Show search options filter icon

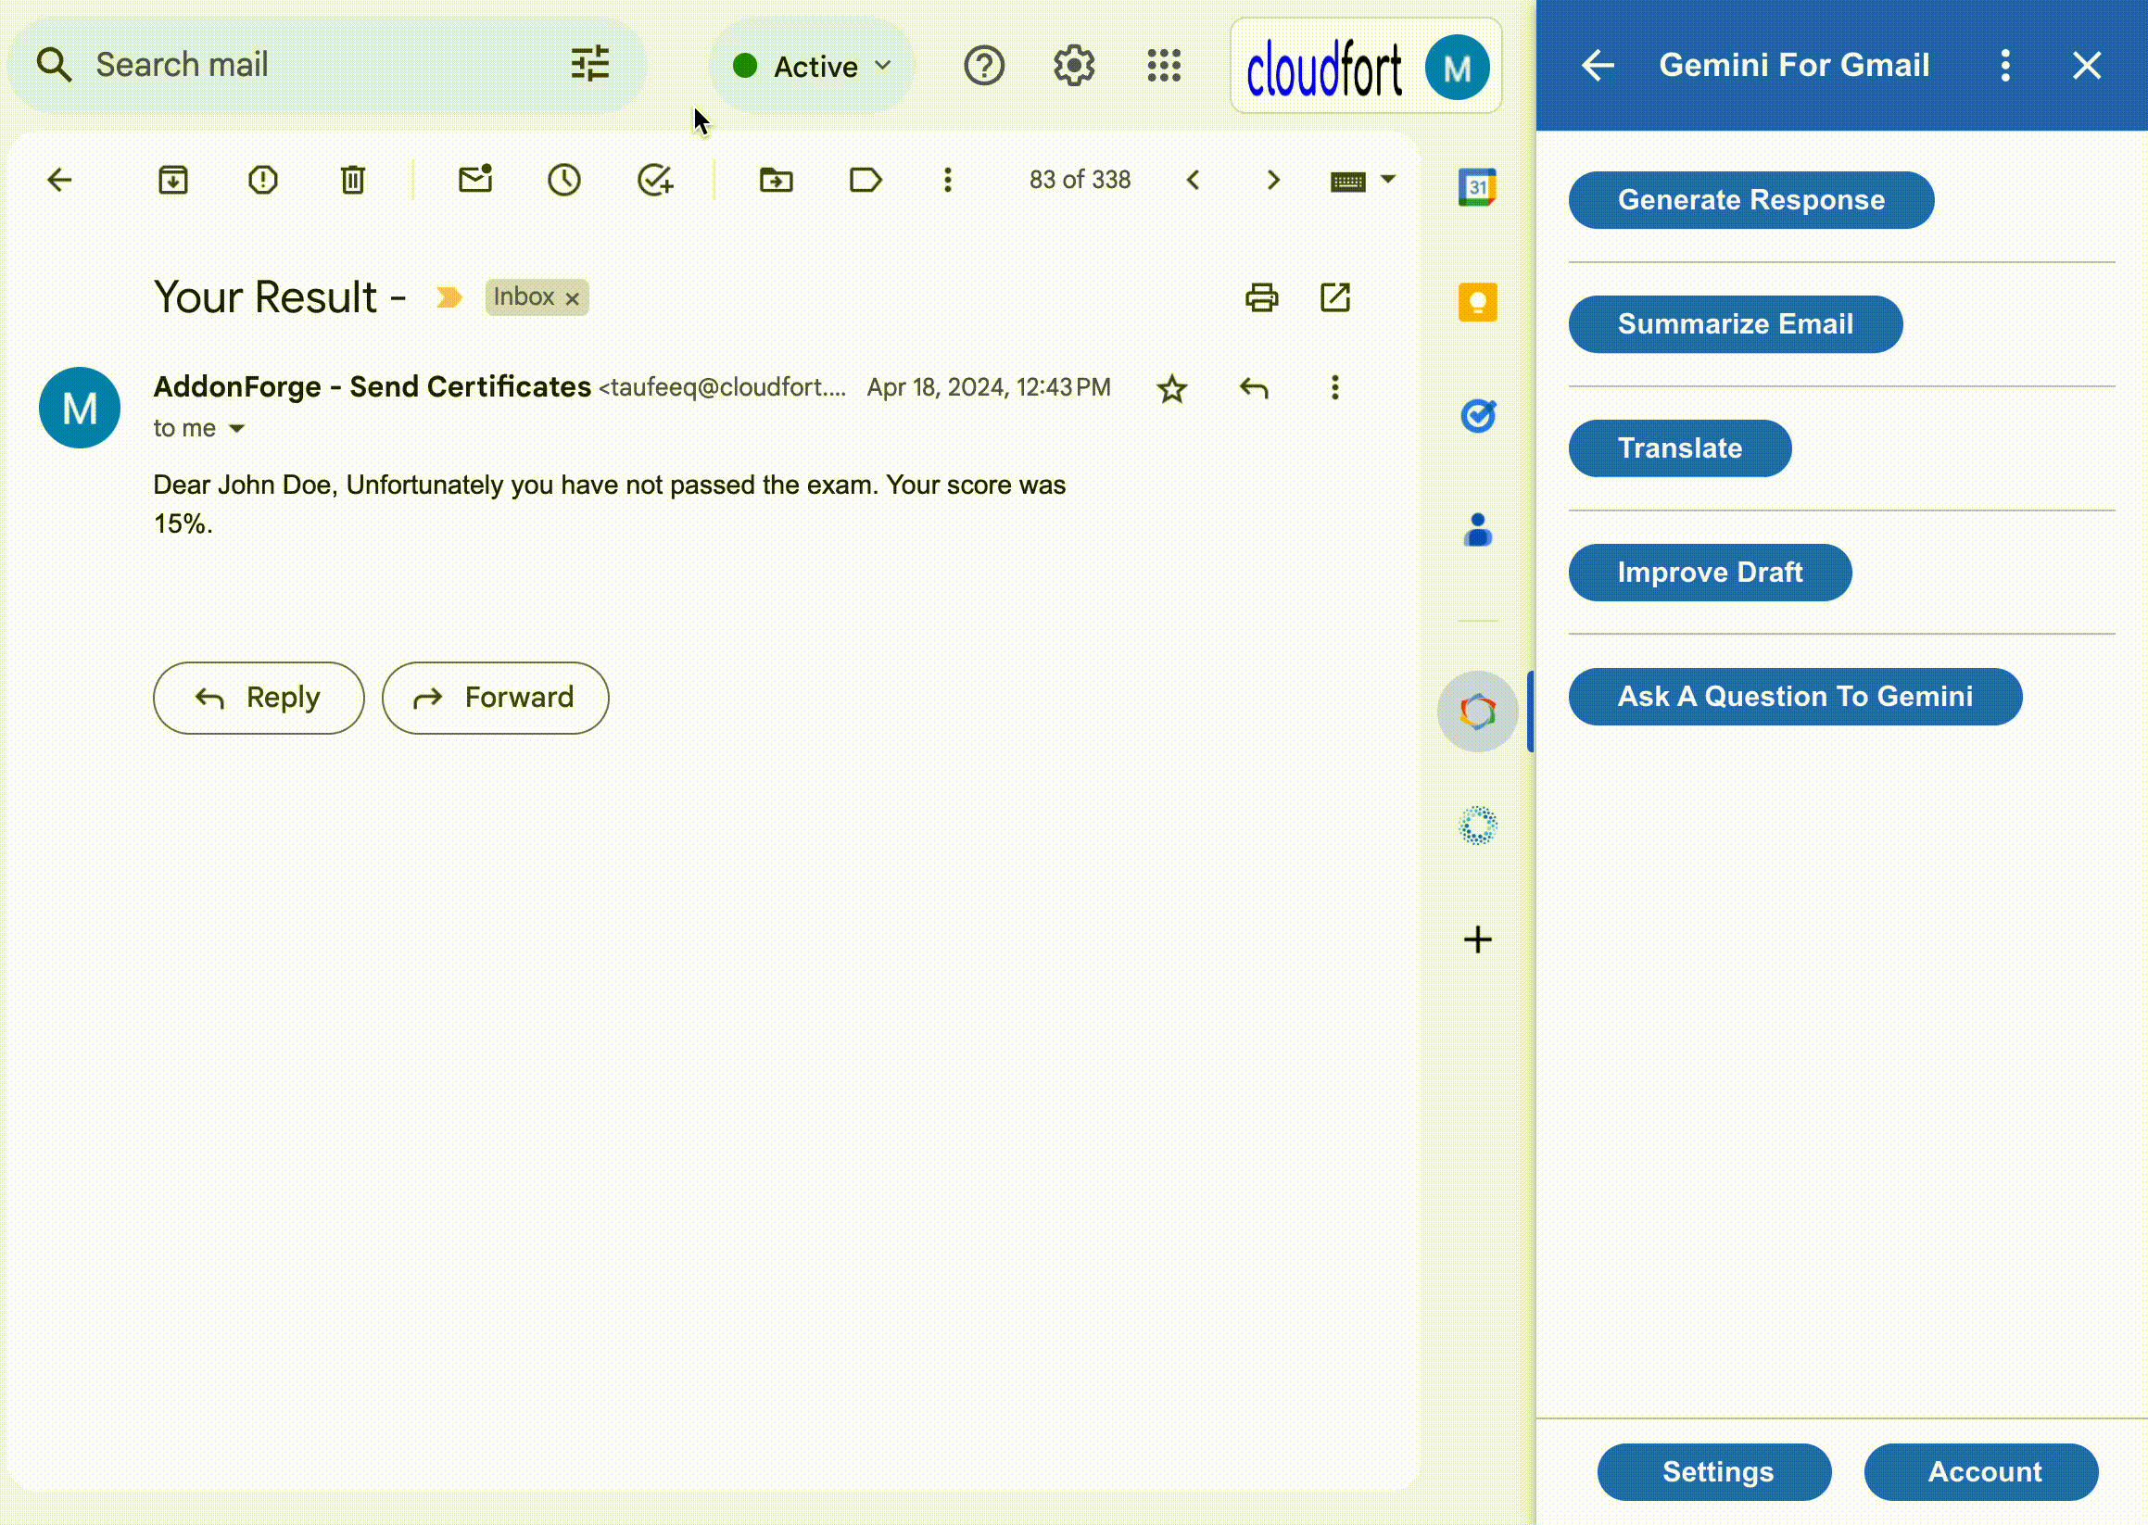(590, 65)
